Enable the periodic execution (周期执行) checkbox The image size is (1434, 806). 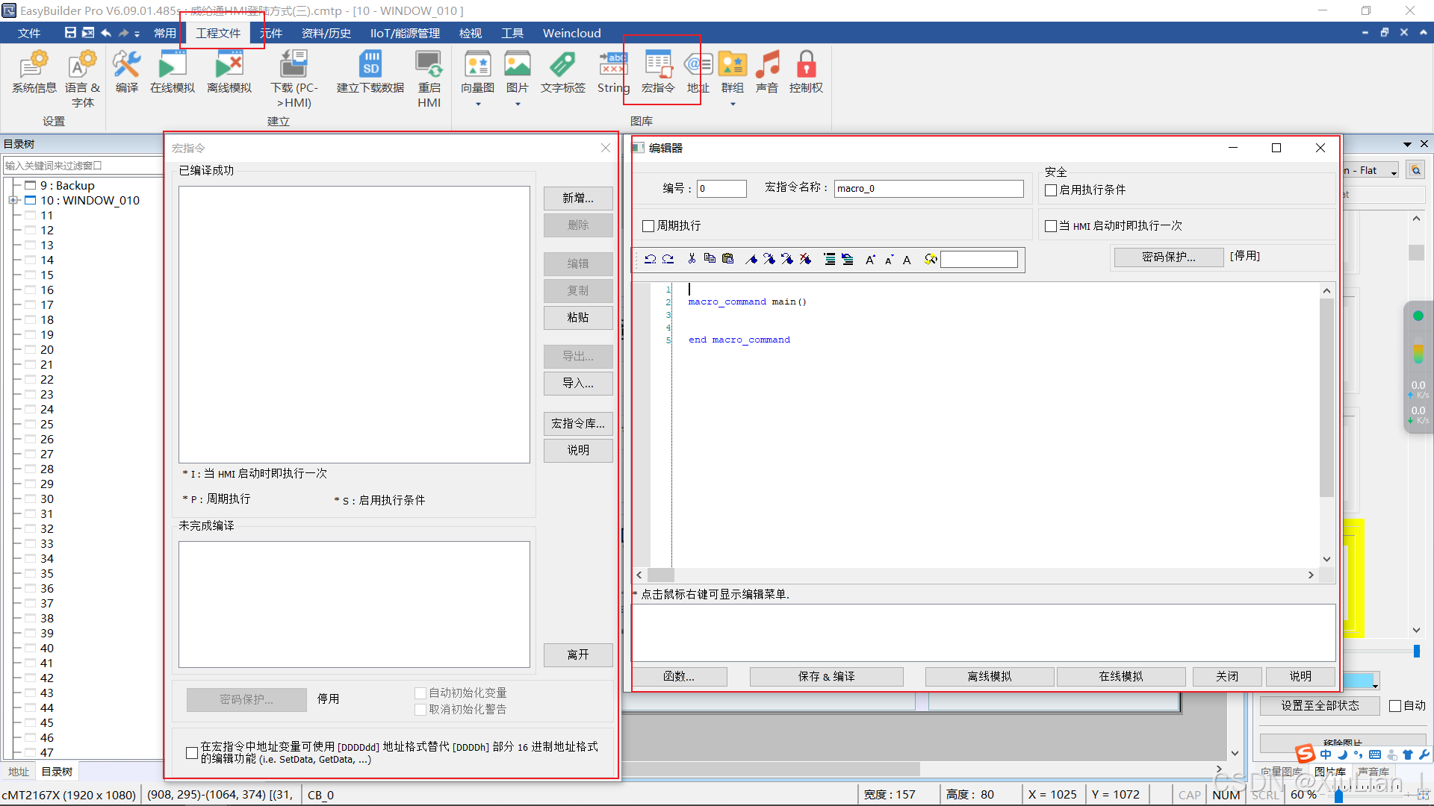tap(648, 225)
